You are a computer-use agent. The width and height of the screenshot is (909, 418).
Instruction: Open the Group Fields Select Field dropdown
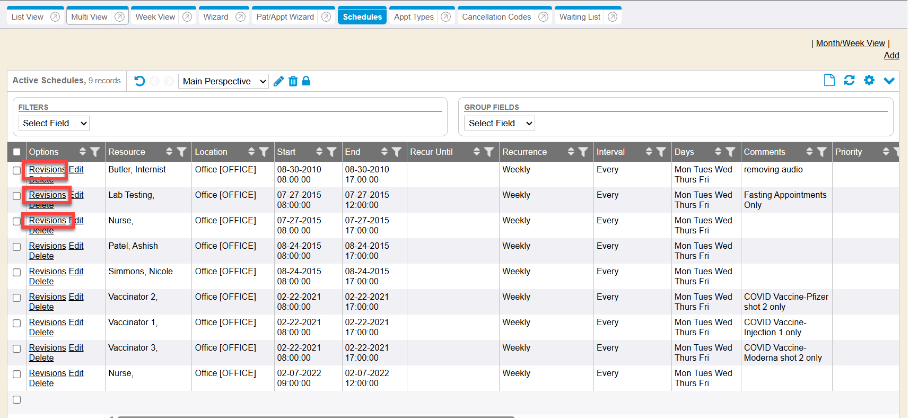pyautogui.click(x=499, y=123)
